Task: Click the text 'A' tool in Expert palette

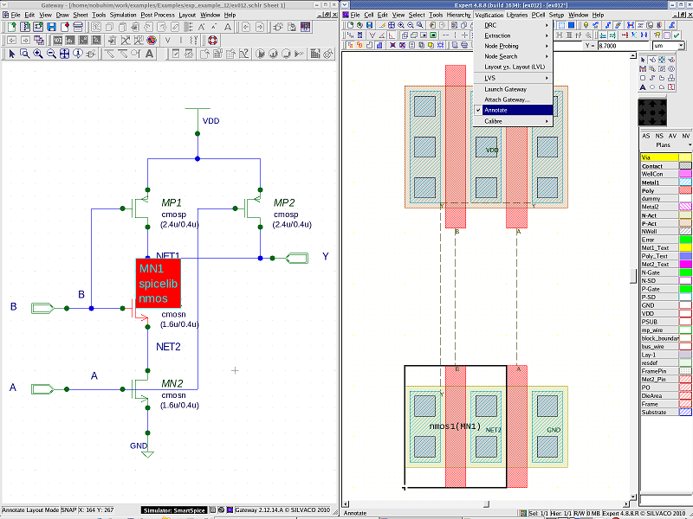Action: point(643,87)
